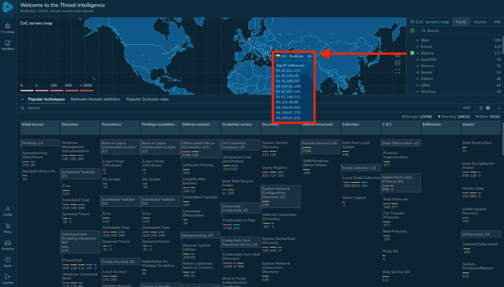
Task: Click the download techniques icon
Action: 499,108
